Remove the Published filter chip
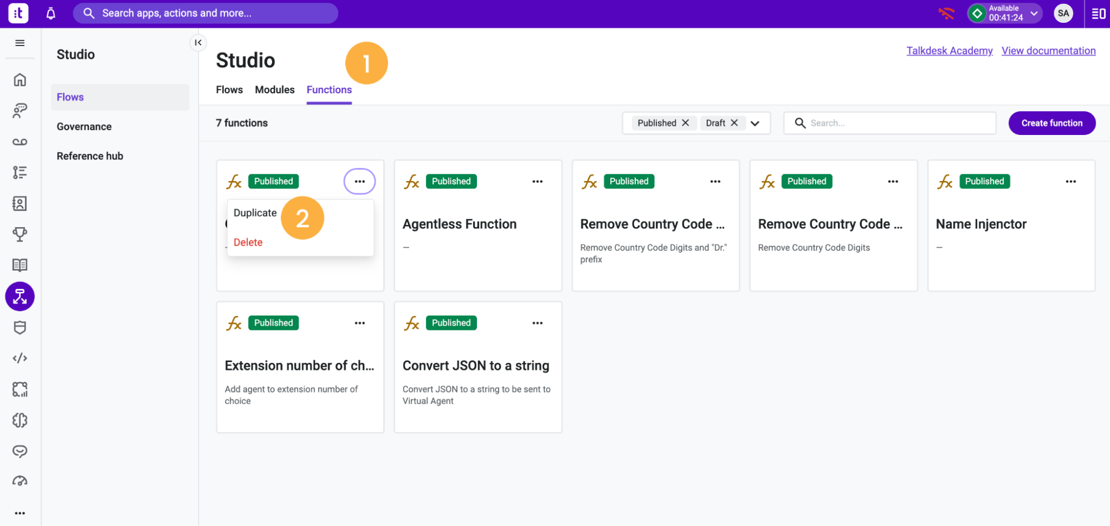The image size is (1110, 526). [x=686, y=123]
